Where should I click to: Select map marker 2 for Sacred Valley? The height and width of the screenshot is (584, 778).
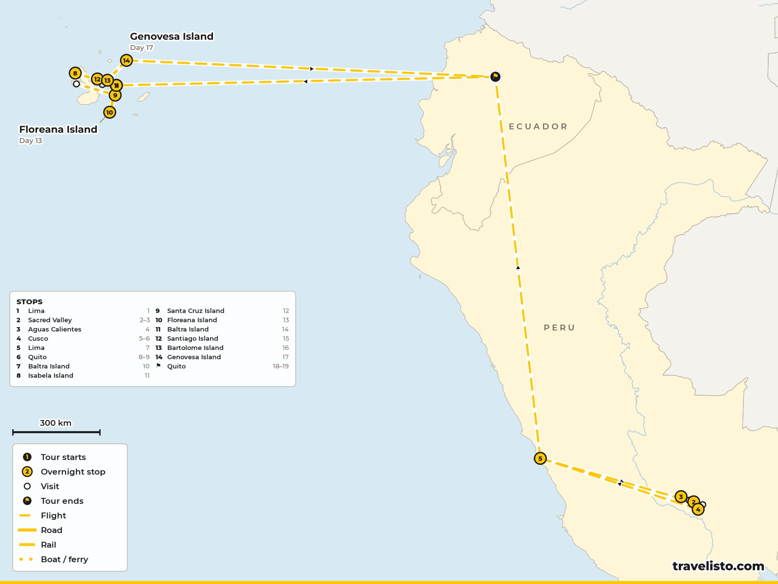tap(693, 502)
